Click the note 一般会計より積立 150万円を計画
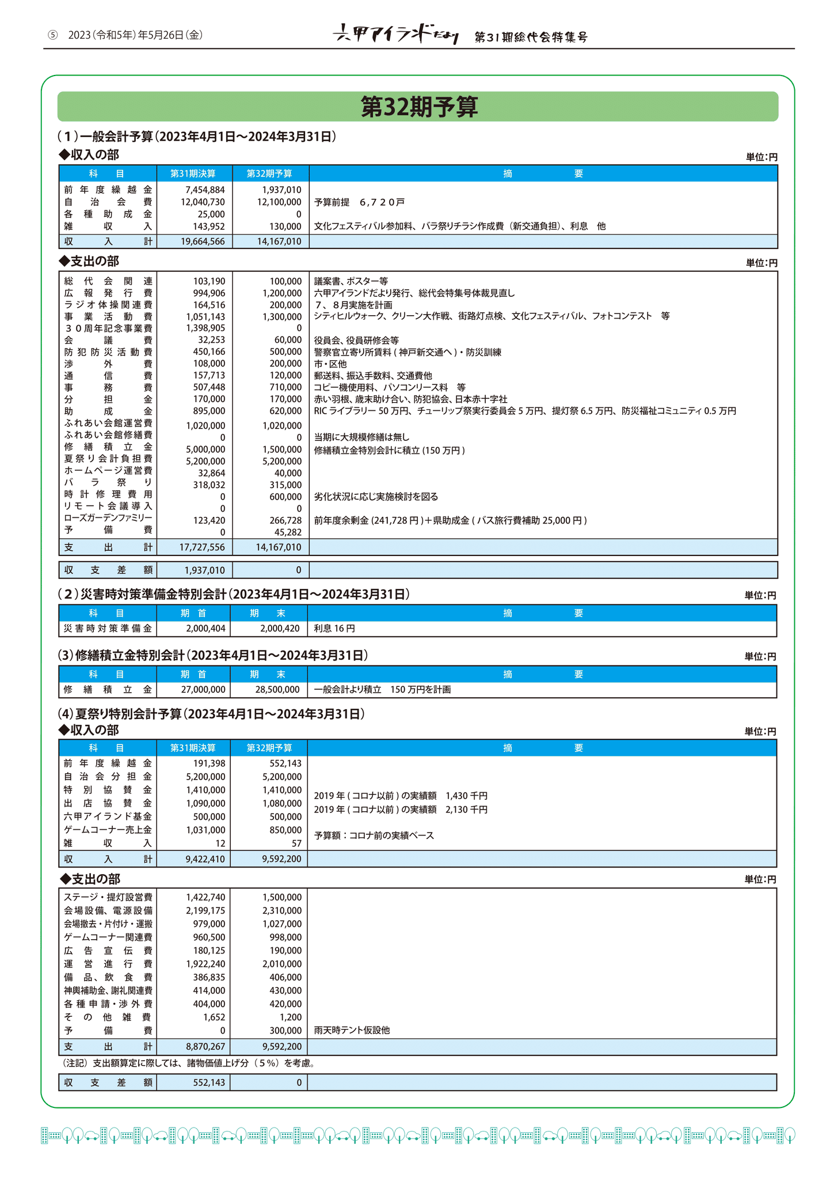This screenshot has height=1180, width=834. [382, 690]
